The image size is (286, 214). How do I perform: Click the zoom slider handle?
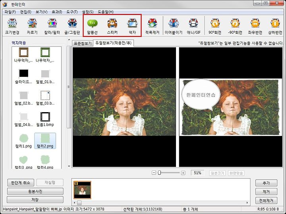pyautogui.click(x=159, y=173)
